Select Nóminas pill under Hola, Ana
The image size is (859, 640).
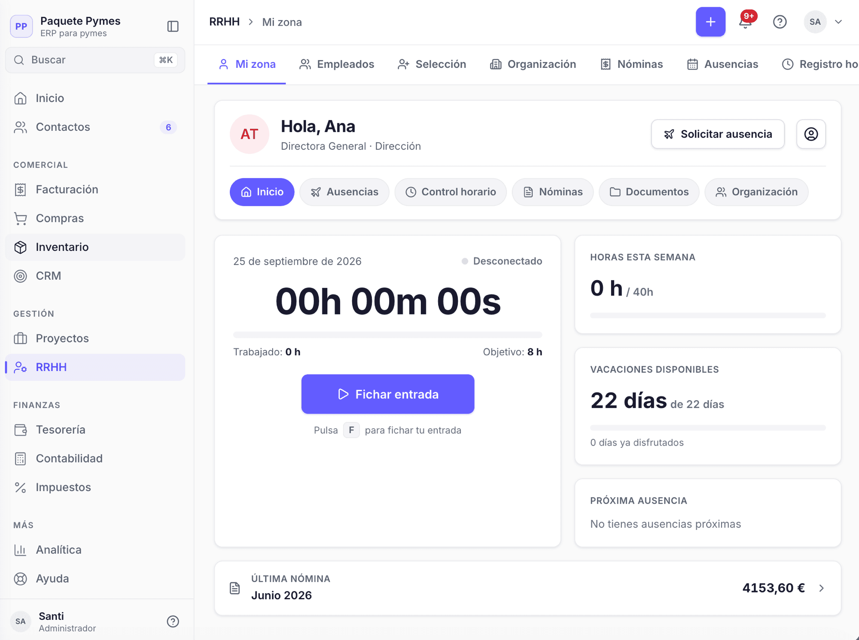[x=553, y=192]
